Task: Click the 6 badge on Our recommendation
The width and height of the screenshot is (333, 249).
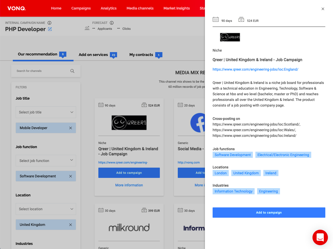Action: (63, 54)
